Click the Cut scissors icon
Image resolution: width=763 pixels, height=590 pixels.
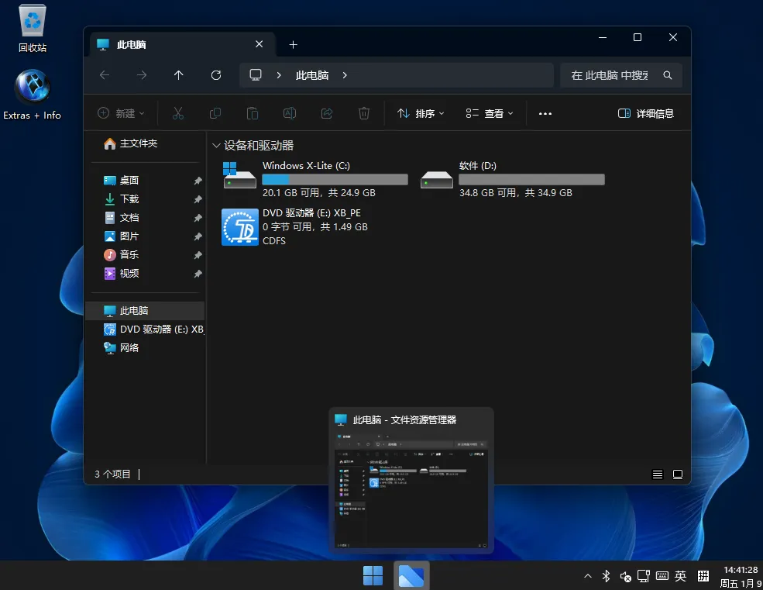point(178,113)
